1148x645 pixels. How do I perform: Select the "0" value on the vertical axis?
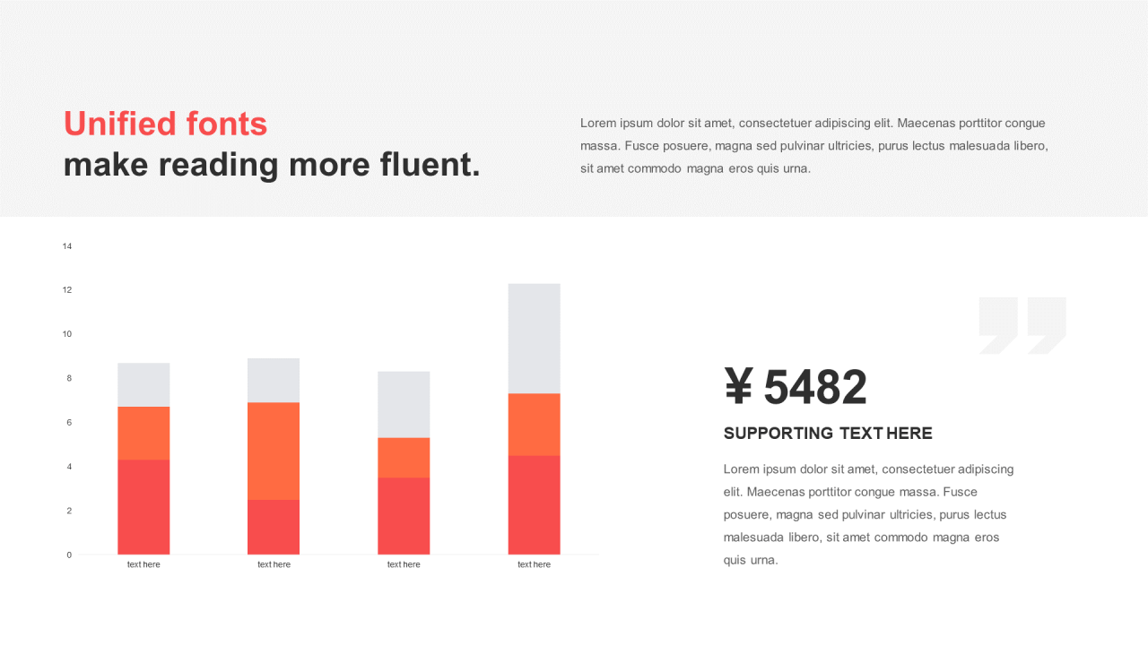pos(69,555)
